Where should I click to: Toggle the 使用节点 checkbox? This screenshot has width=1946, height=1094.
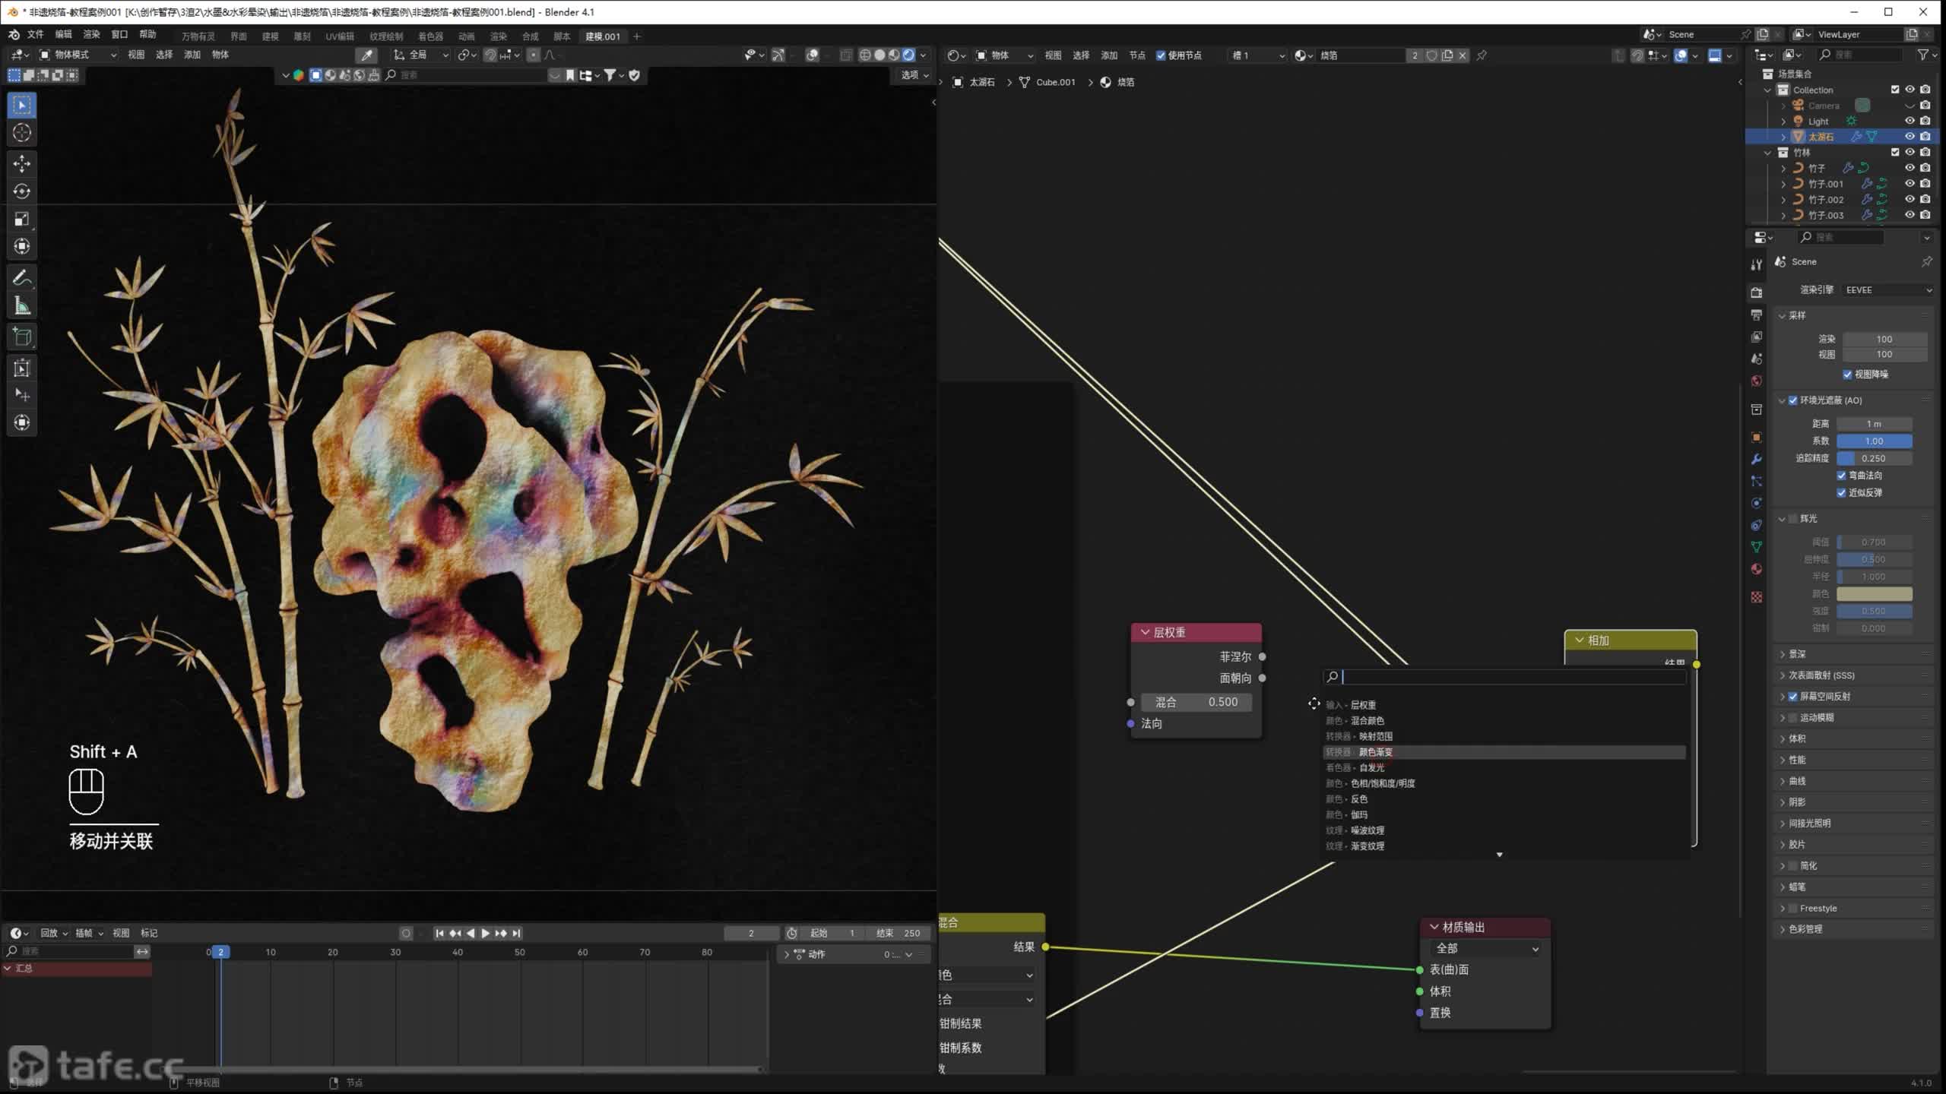pos(1161,55)
